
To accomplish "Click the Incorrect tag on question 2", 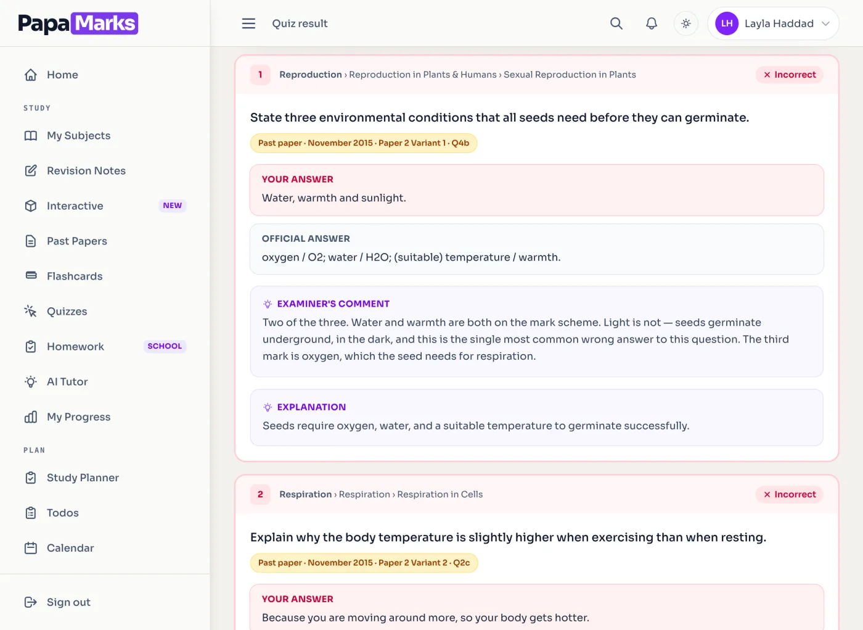I will tap(790, 494).
